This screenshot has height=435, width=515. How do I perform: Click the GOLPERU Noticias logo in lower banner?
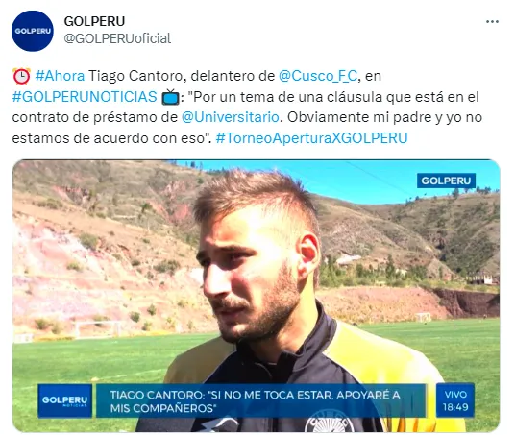pos(64,400)
